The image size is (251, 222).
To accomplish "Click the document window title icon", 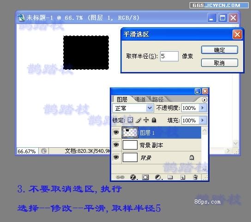I will [21, 18].
